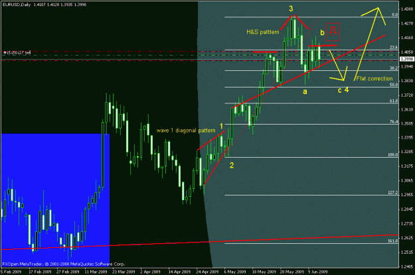
Task: Click the '17 Feb 2009' date label
Action: click(x=40, y=272)
